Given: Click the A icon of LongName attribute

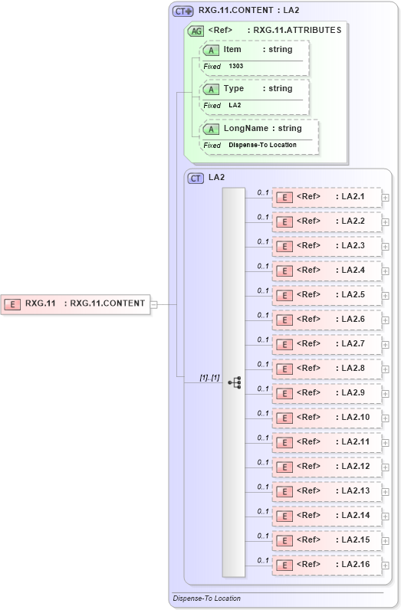Looking at the screenshot, I should pyautogui.click(x=211, y=130).
